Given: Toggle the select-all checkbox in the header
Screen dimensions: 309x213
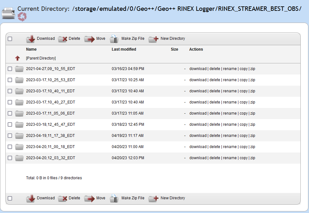Looking at the screenshot, I should [10, 38].
